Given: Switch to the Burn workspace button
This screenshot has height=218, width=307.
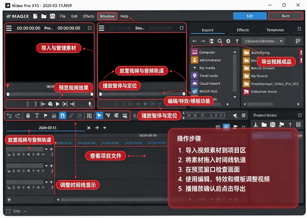Looking at the screenshot, I should [x=286, y=16].
